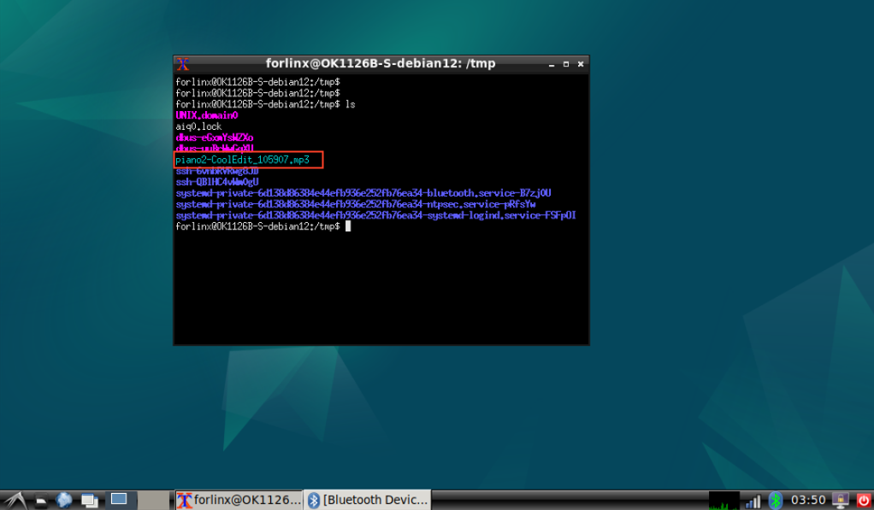Click the systemd-private bluetooth.service entry
The image size is (874, 510).
363,193
